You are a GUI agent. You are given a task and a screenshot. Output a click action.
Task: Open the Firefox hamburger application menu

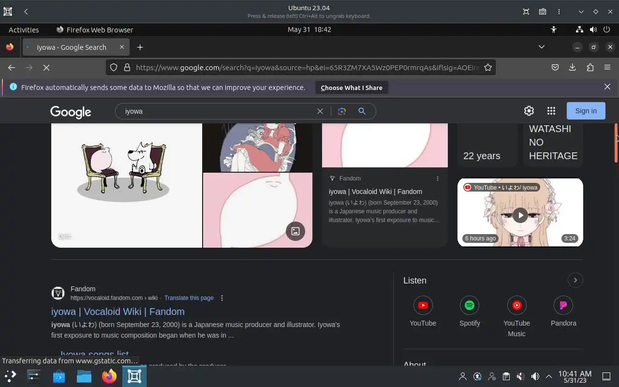(607, 68)
